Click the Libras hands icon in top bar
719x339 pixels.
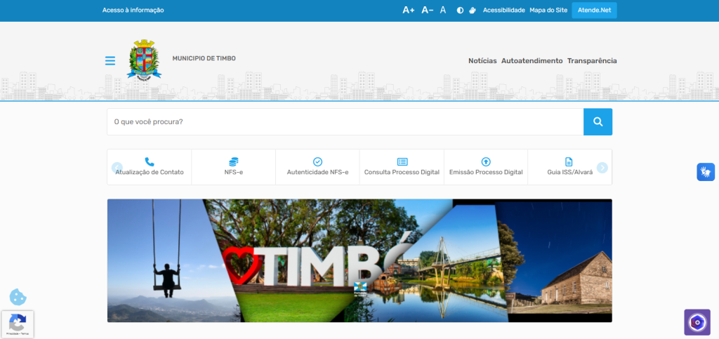pos(473,11)
